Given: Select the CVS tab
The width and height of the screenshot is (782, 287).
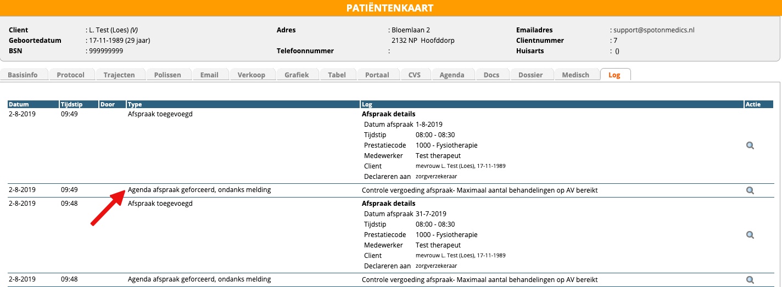Looking at the screenshot, I should pyautogui.click(x=415, y=75).
